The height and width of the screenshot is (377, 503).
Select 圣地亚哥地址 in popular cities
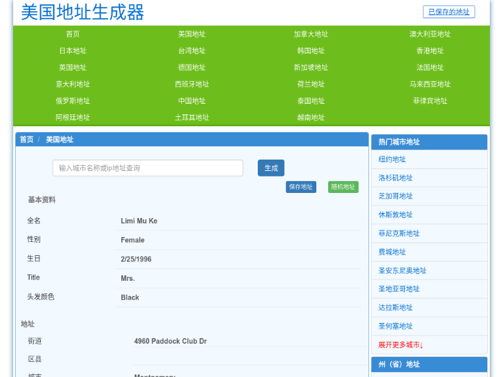399,289
